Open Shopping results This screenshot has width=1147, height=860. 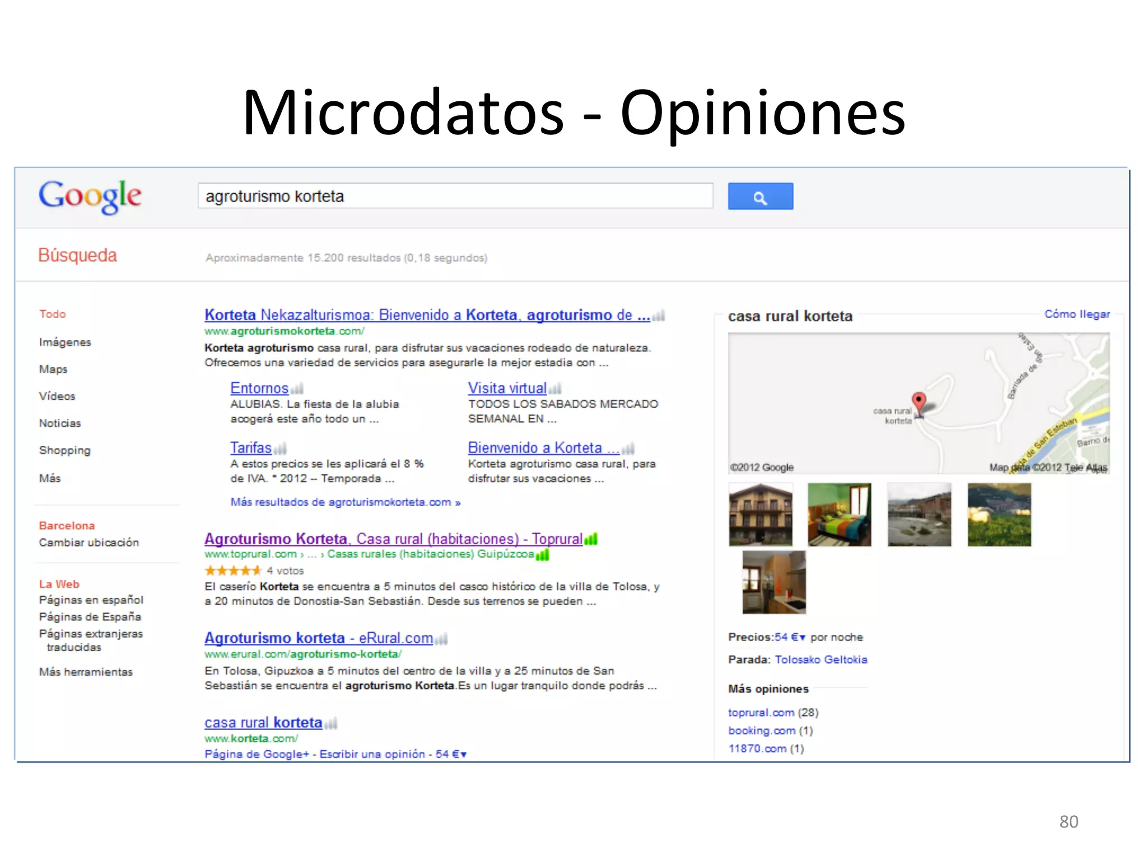[x=65, y=451]
